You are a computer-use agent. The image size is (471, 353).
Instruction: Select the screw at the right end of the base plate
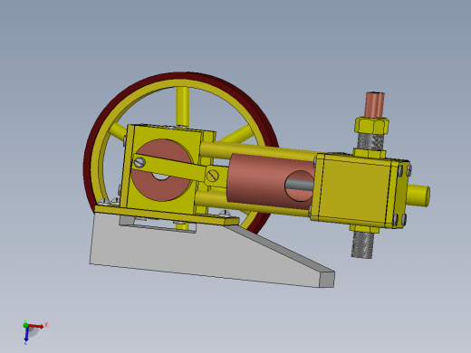coord(225,213)
